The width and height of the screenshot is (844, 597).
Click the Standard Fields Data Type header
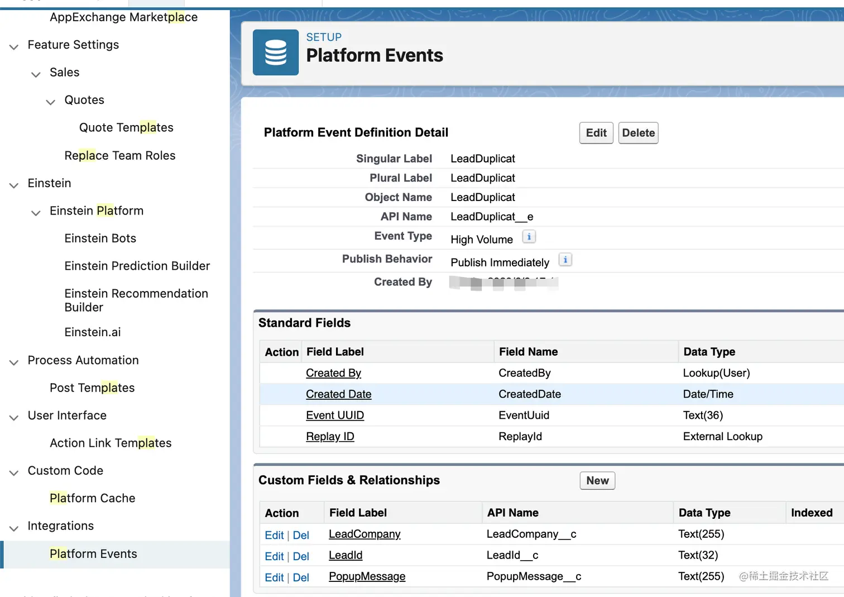point(709,352)
